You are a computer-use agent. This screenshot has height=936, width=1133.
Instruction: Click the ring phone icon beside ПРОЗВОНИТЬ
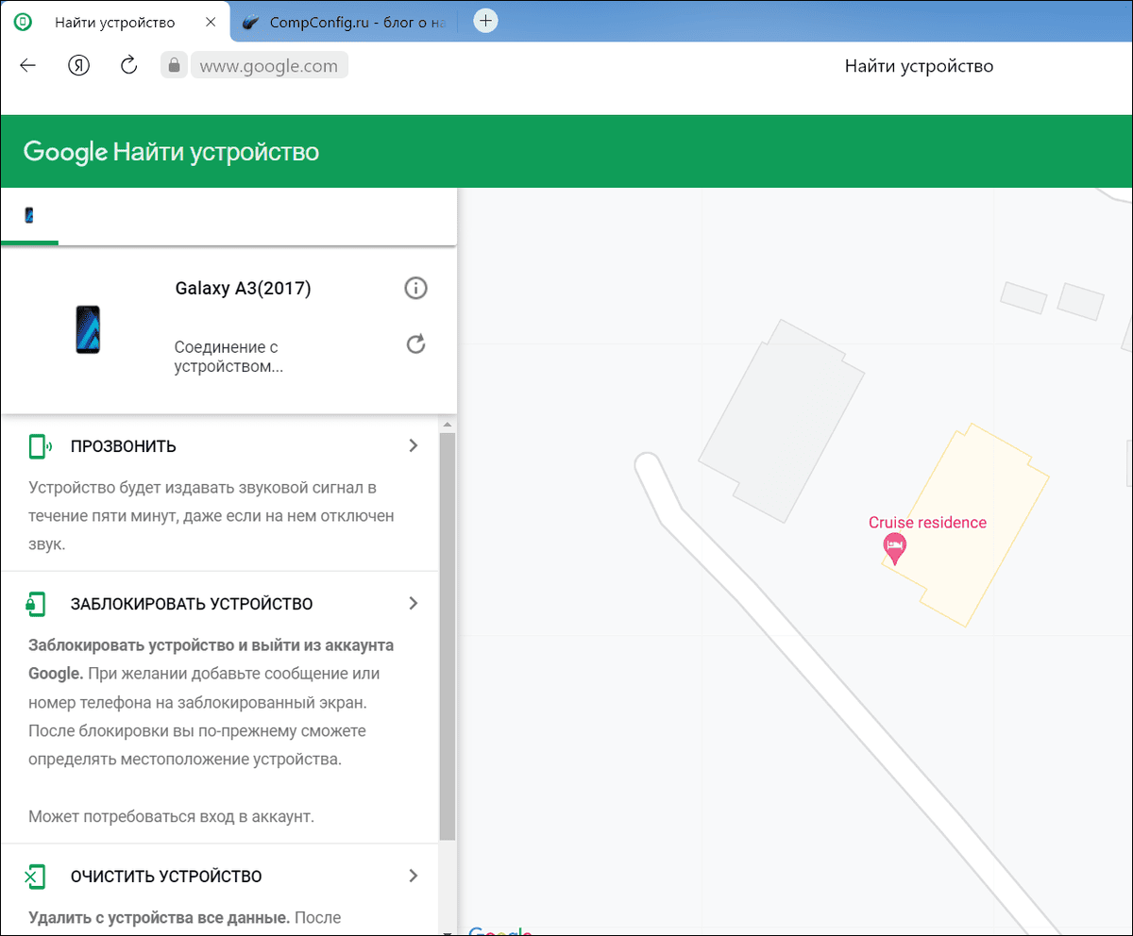coord(39,446)
